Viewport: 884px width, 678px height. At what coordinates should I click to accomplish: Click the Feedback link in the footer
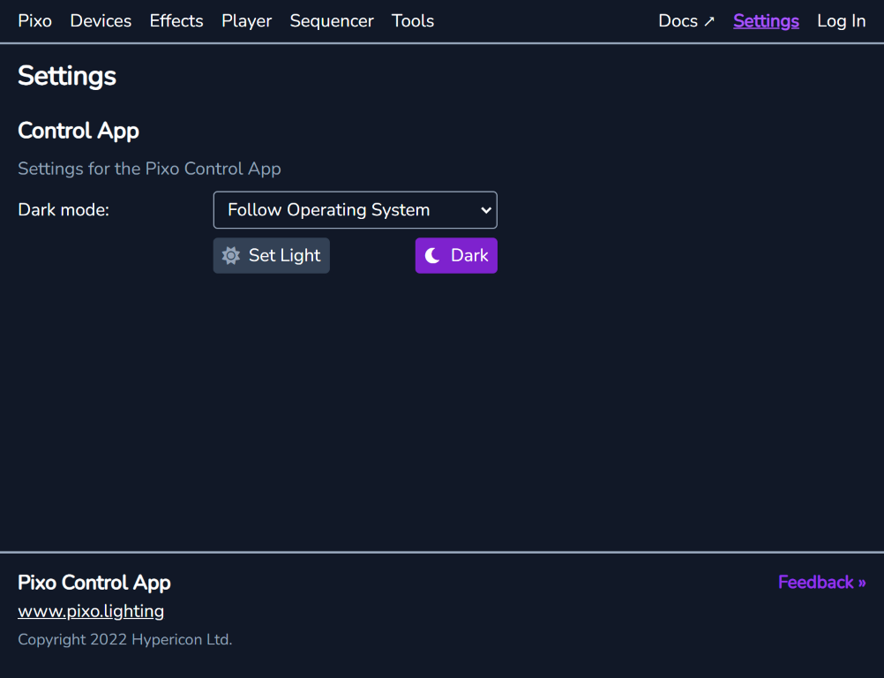pos(821,582)
